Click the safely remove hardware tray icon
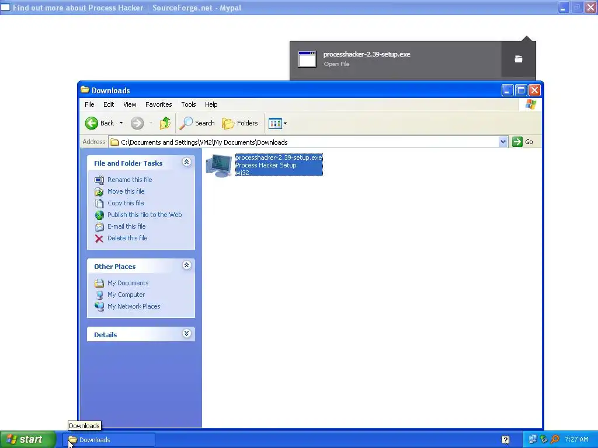 coord(544,440)
